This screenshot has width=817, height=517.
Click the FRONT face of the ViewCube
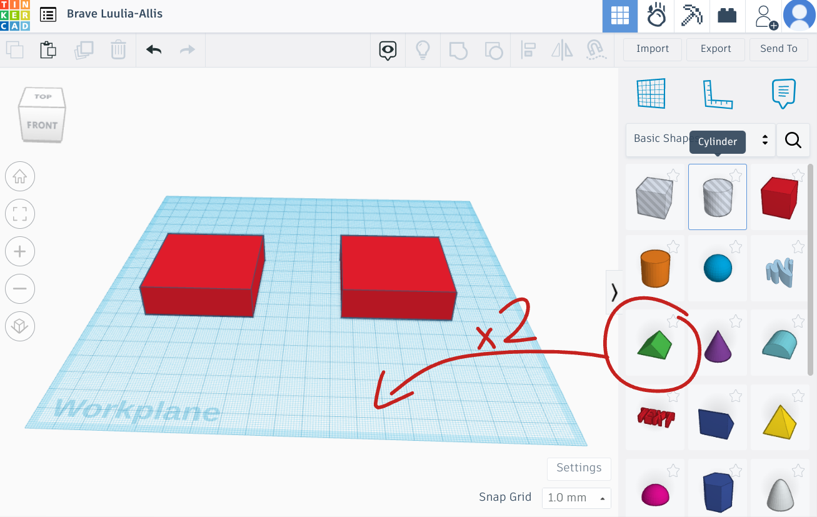(42, 124)
